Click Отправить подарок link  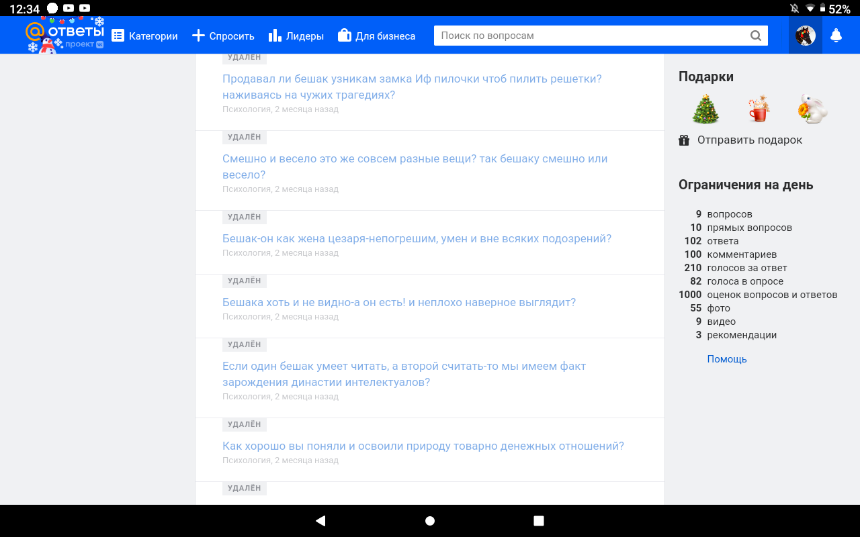pyautogui.click(x=740, y=140)
